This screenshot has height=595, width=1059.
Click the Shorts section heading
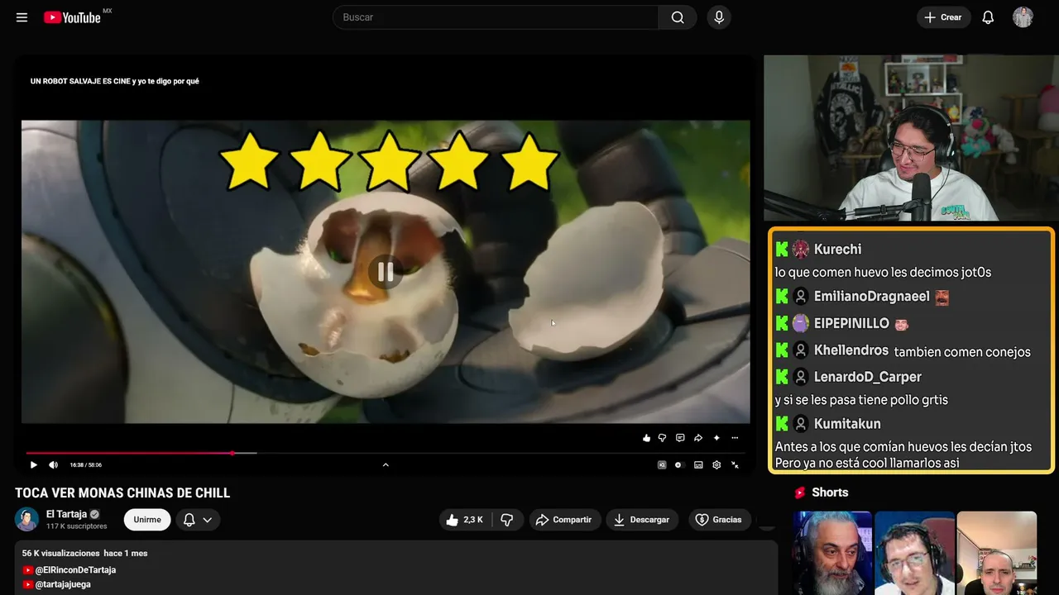coord(830,493)
